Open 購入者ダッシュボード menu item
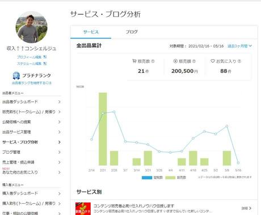 coord(20,193)
